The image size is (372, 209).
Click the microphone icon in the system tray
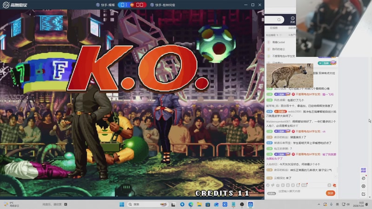pos(331,204)
